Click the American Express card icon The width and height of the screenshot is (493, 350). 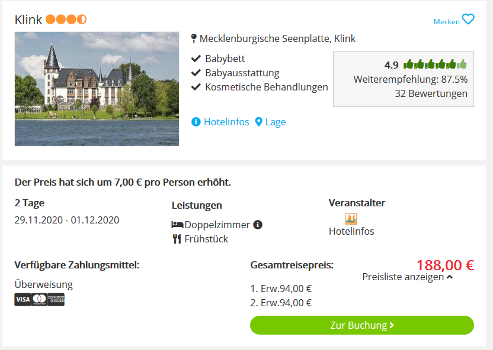pyautogui.click(x=56, y=300)
